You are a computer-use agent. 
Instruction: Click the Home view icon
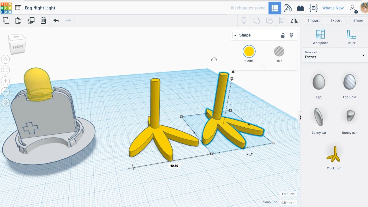point(5,59)
